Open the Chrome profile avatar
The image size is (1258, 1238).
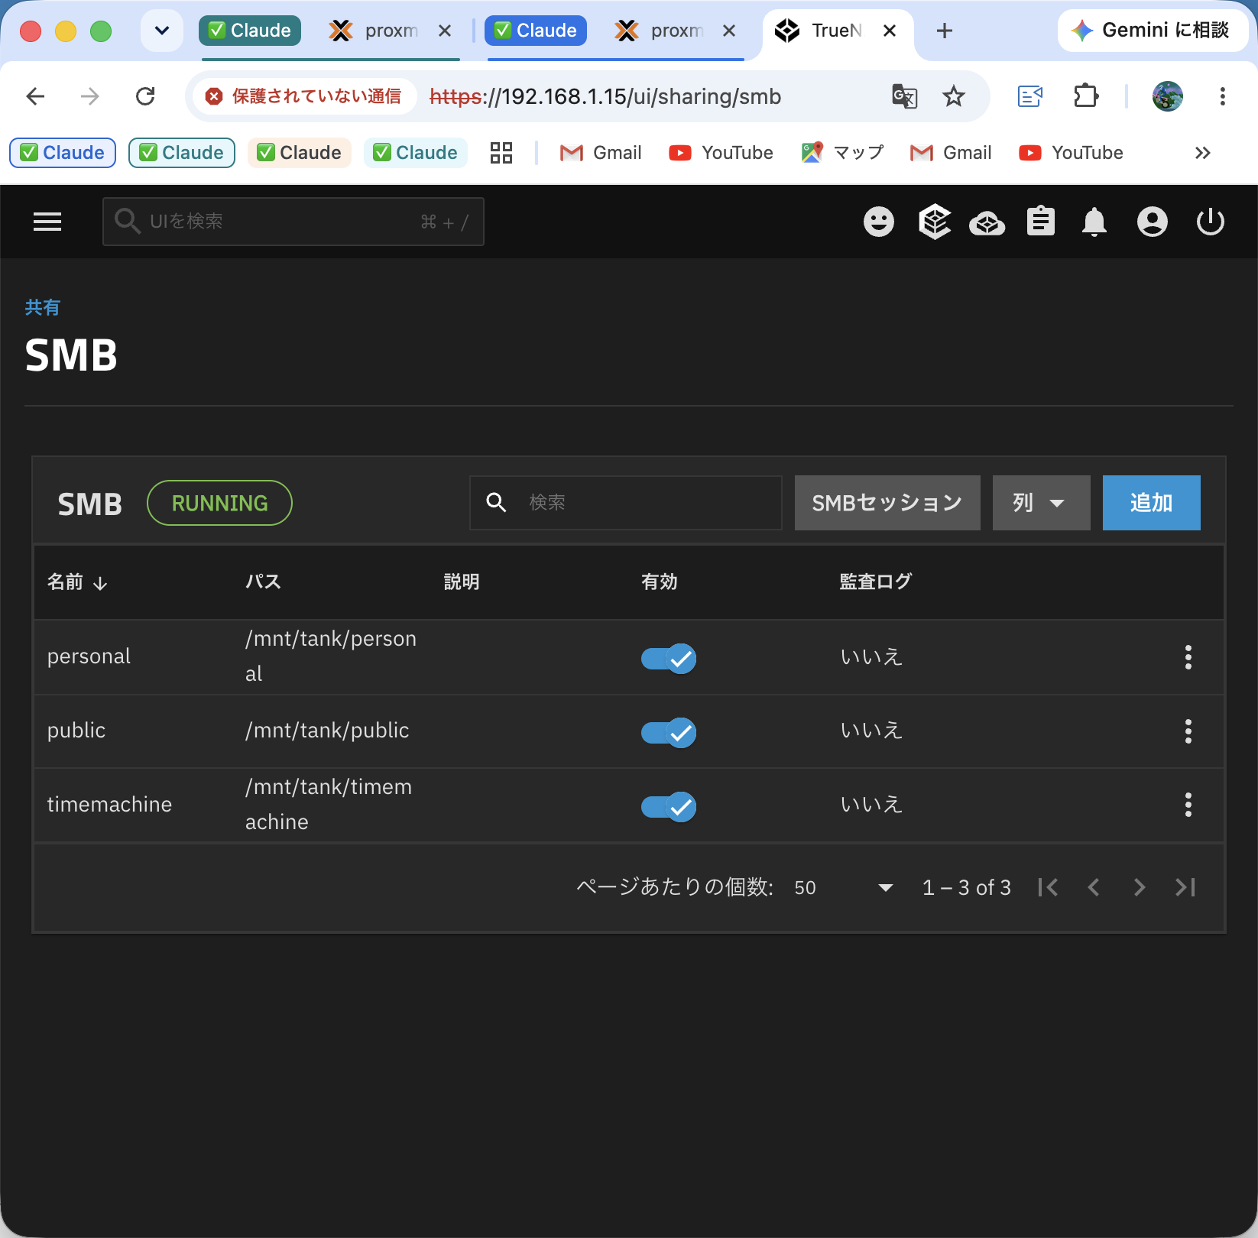[x=1168, y=96]
